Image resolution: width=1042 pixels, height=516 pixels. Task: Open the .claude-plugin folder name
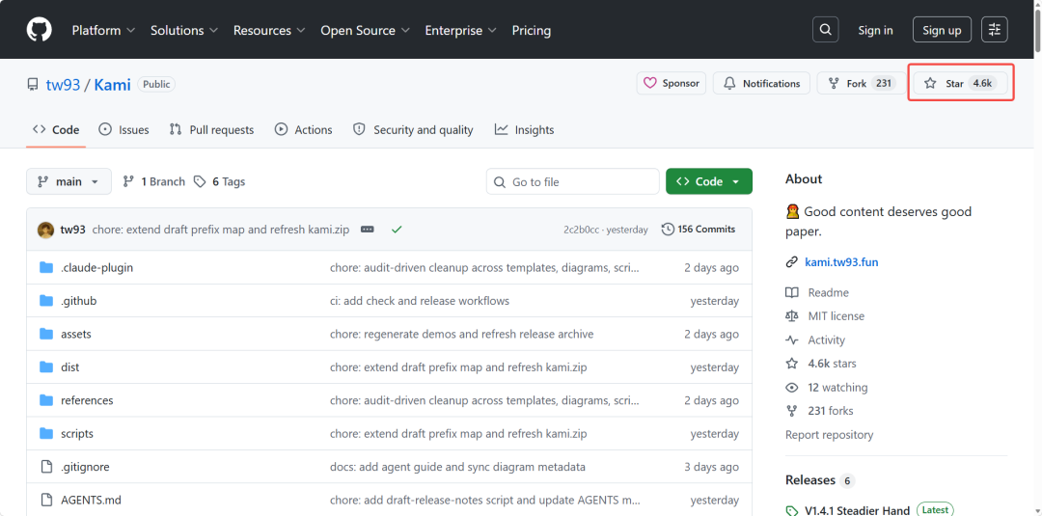[x=97, y=267]
